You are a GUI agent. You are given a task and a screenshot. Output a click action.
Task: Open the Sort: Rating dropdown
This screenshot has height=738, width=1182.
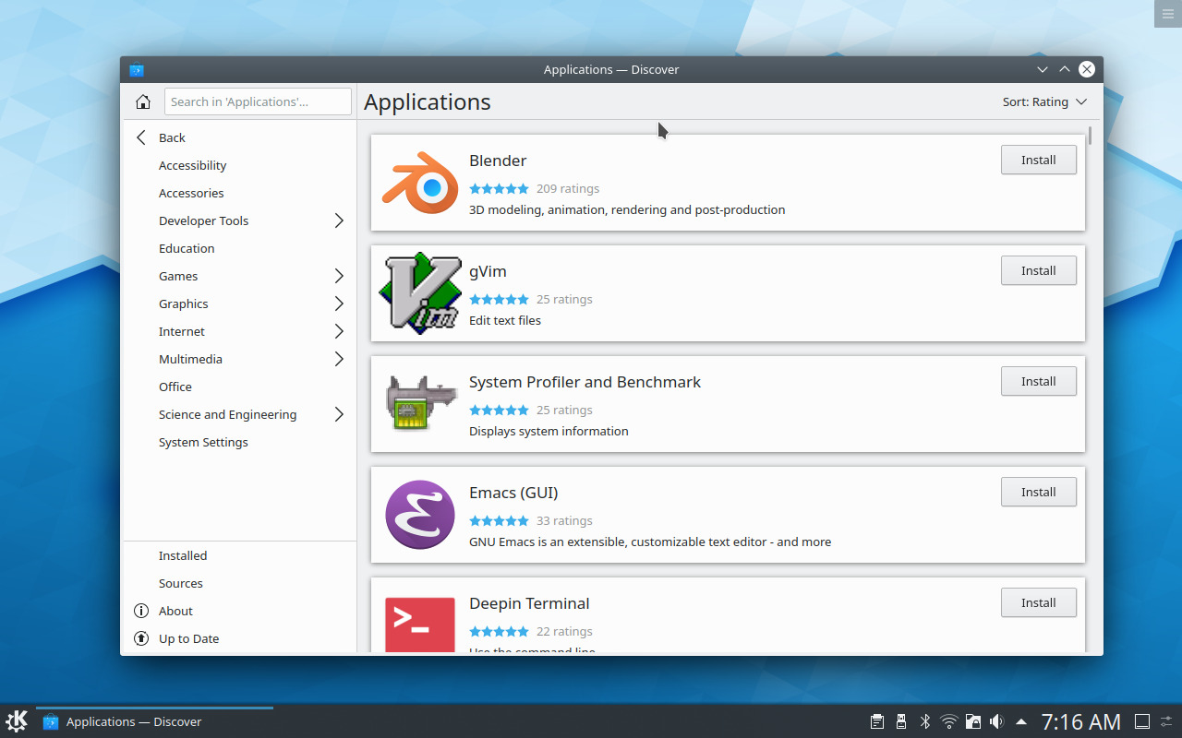pyautogui.click(x=1044, y=101)
